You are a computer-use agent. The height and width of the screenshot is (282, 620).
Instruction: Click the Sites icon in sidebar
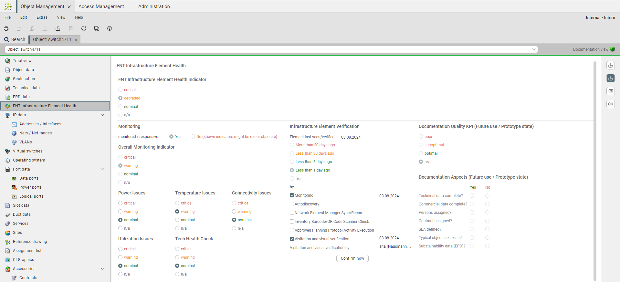[8, 233]
